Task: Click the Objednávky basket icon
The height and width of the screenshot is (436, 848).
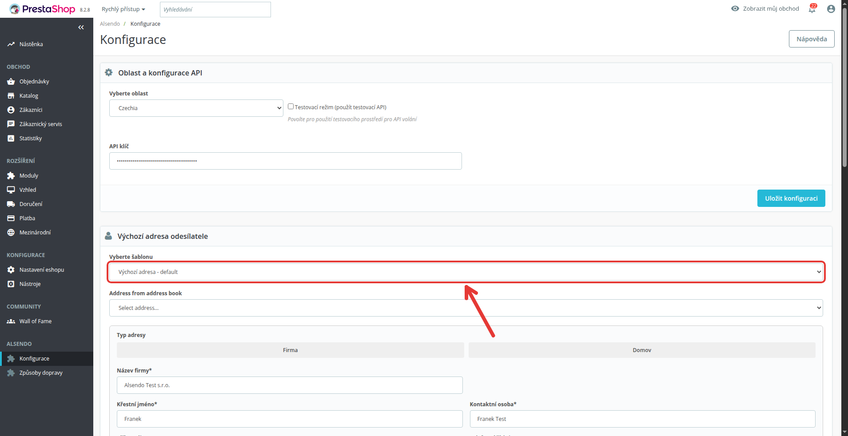Action: pos(11,82)
